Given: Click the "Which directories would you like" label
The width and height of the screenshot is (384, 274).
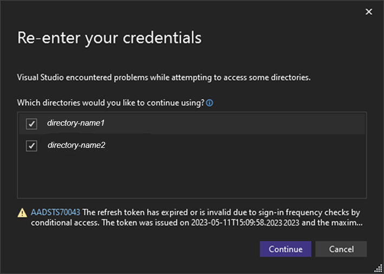Looking at the screenshot, I should [x=110, y=102].
